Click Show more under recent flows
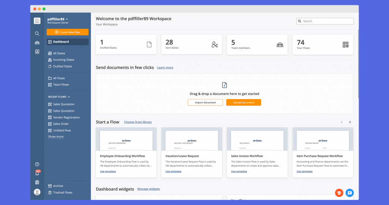Image resolution: width=389 pixels, height=205 pixels. point(56,137)
